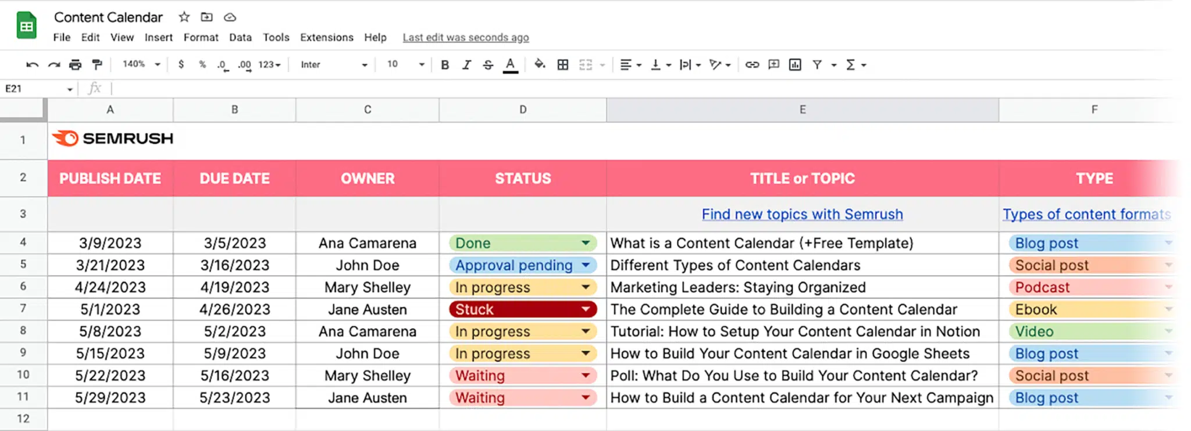Open the Data menu
This screenshot has height=431, width=1191.
coord(240,37)
